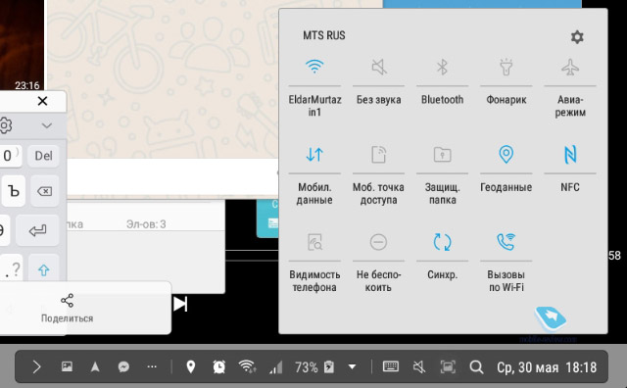Open the gallery image notification icon
The height and width of the screenshot is (388, 627).
[67, 366]
